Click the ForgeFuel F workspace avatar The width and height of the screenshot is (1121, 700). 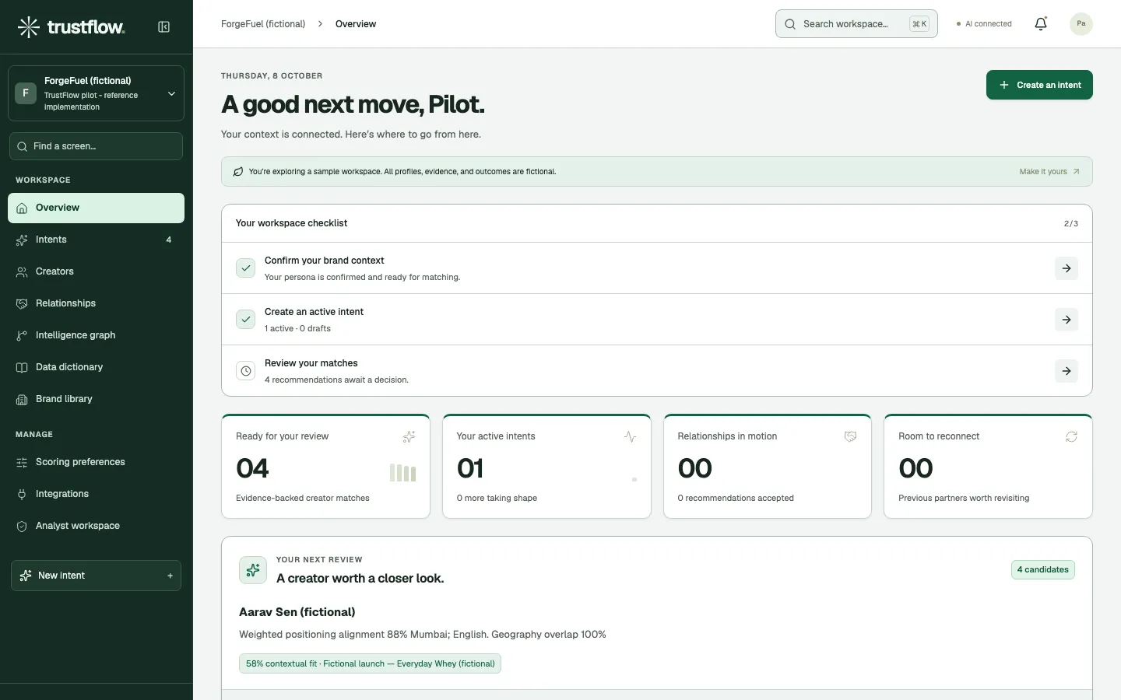pyautogui.click(x=26, y=93)
